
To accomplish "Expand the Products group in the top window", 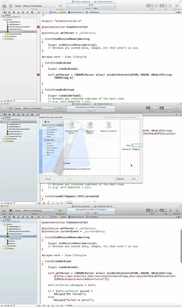I will [3, 39].
